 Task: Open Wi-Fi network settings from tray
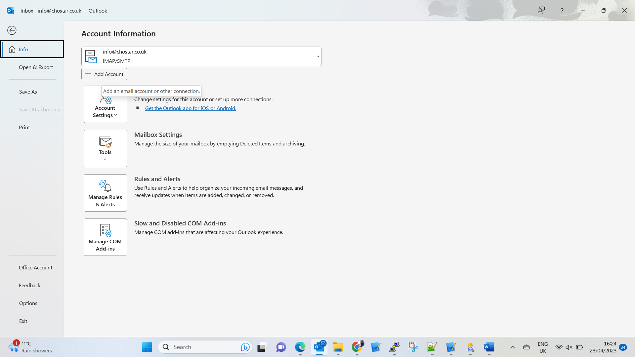(x=559, y=347)
